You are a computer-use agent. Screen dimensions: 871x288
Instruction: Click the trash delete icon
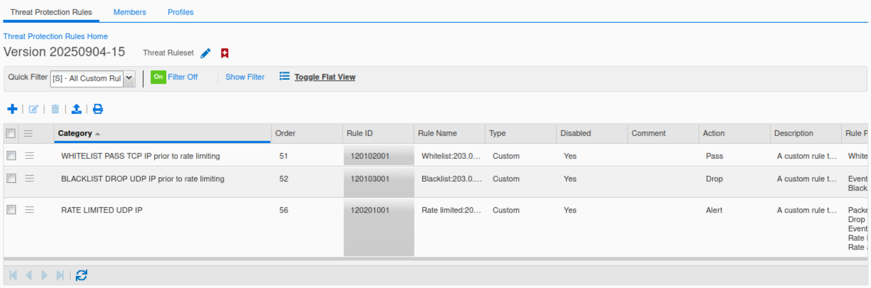coord(55,109)
